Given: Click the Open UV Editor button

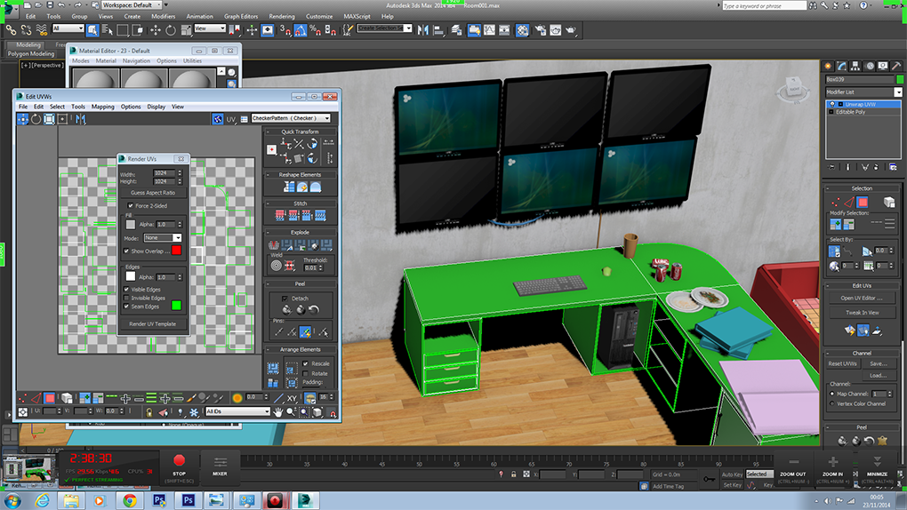Looking at the screenshot, I should [862, 298].
